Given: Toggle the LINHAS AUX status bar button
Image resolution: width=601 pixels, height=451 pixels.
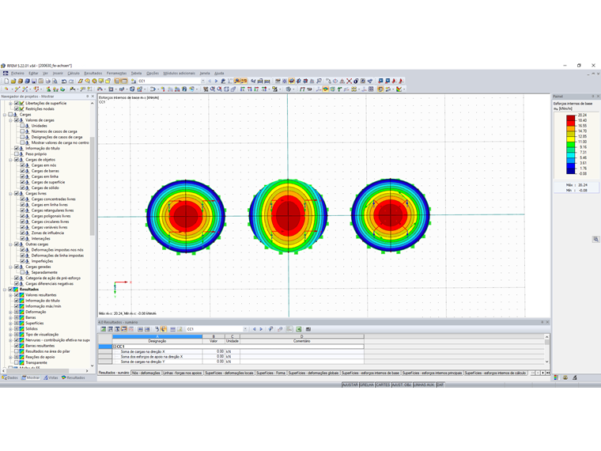Looking at the screenshot, I should 424,385.
